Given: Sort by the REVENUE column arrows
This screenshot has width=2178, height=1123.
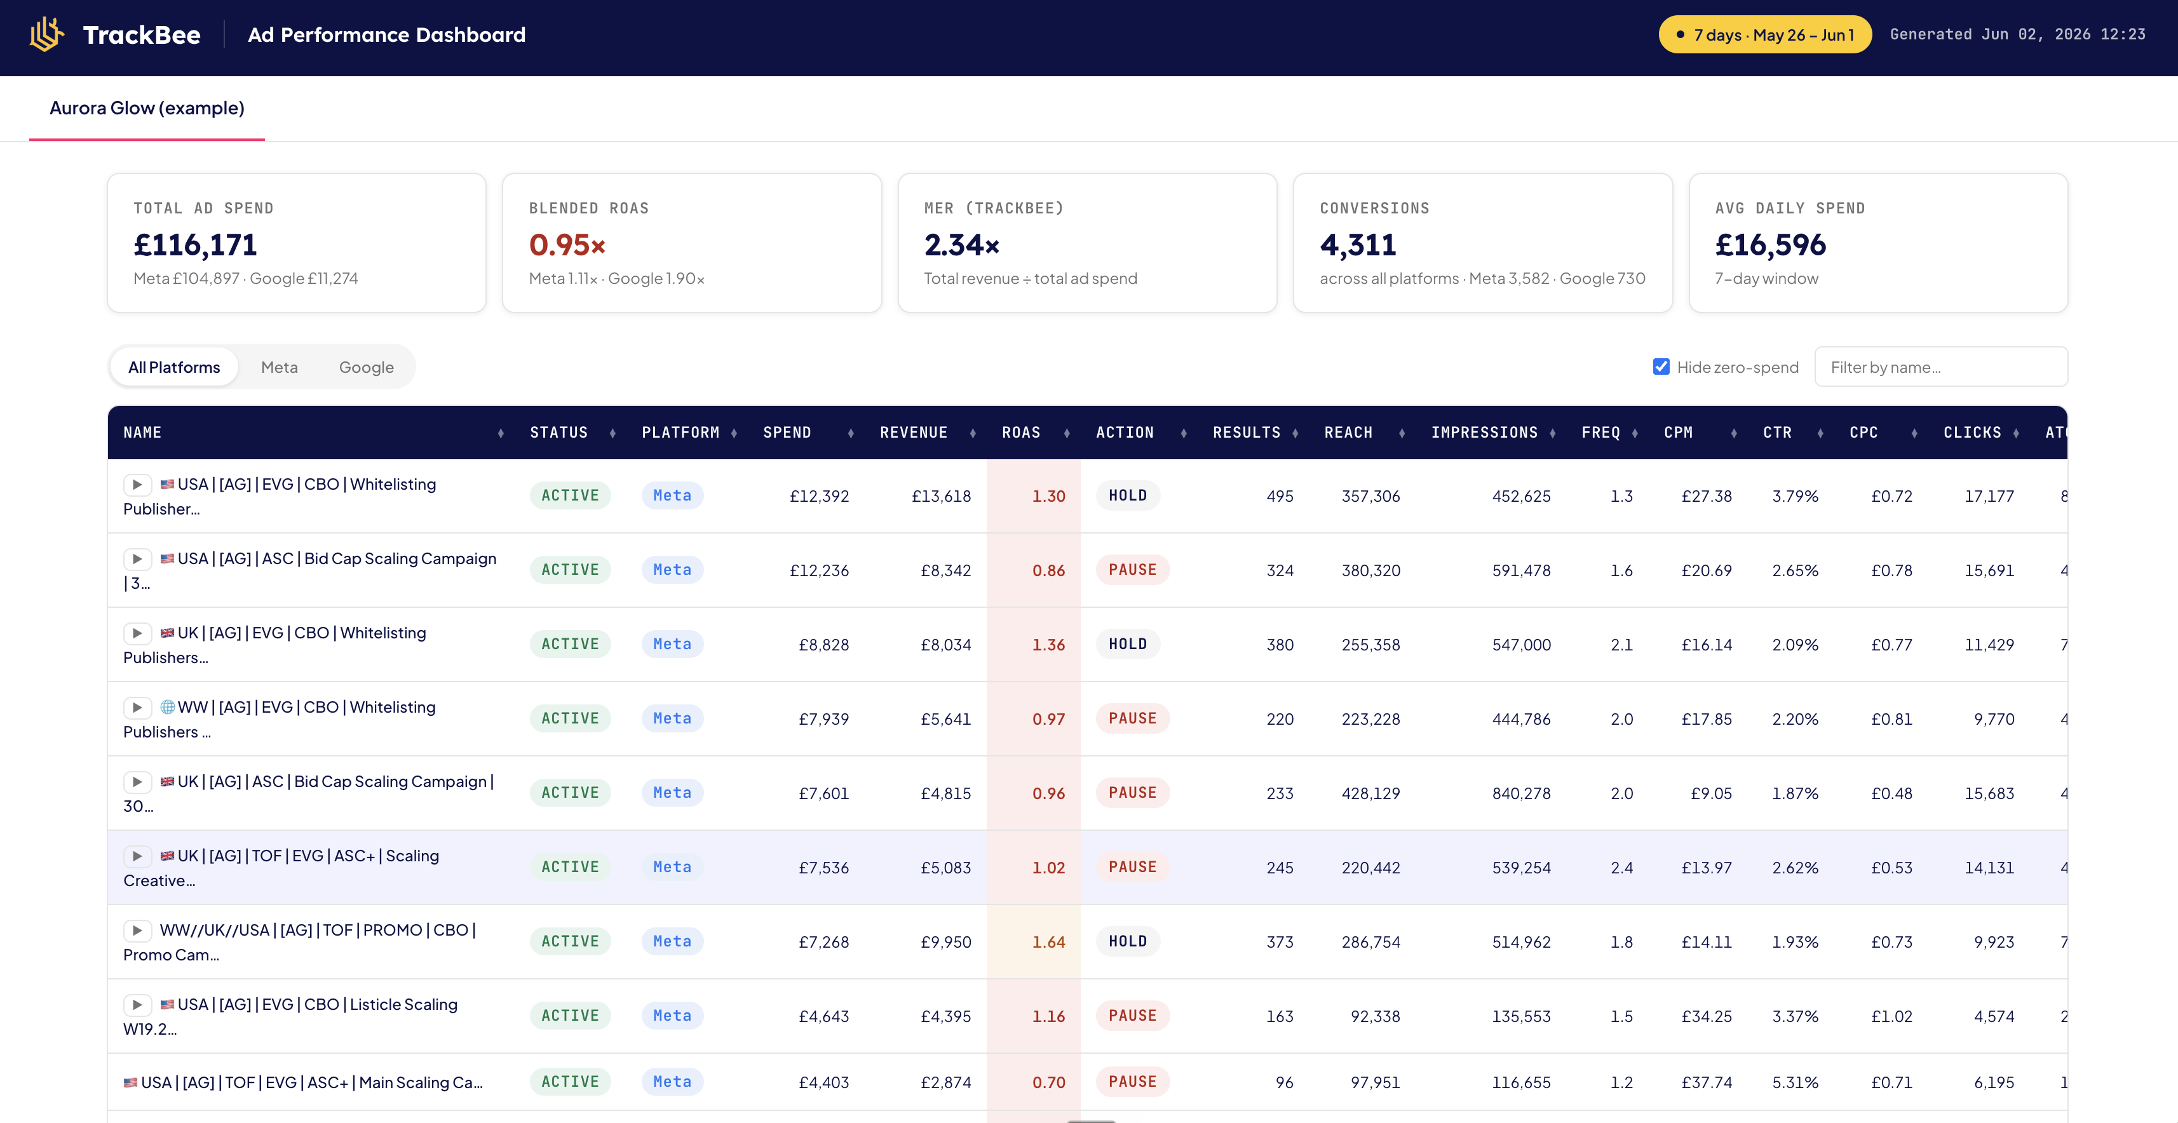Looking at the screenshot, I should click(973, 433).
